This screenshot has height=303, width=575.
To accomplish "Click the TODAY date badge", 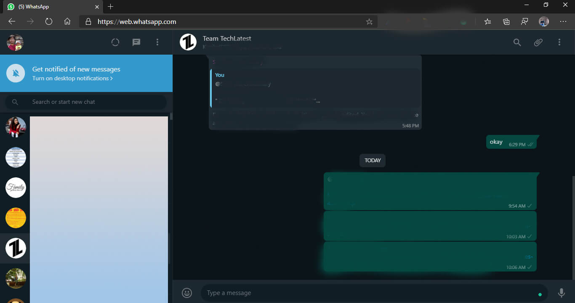I will [x=373, y=161].
